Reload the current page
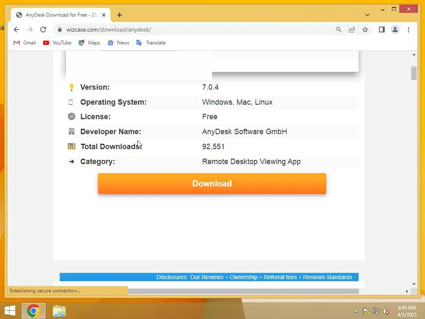Image resolution: width=425 pixels, height=319 pixels. [x=43, y=29]
